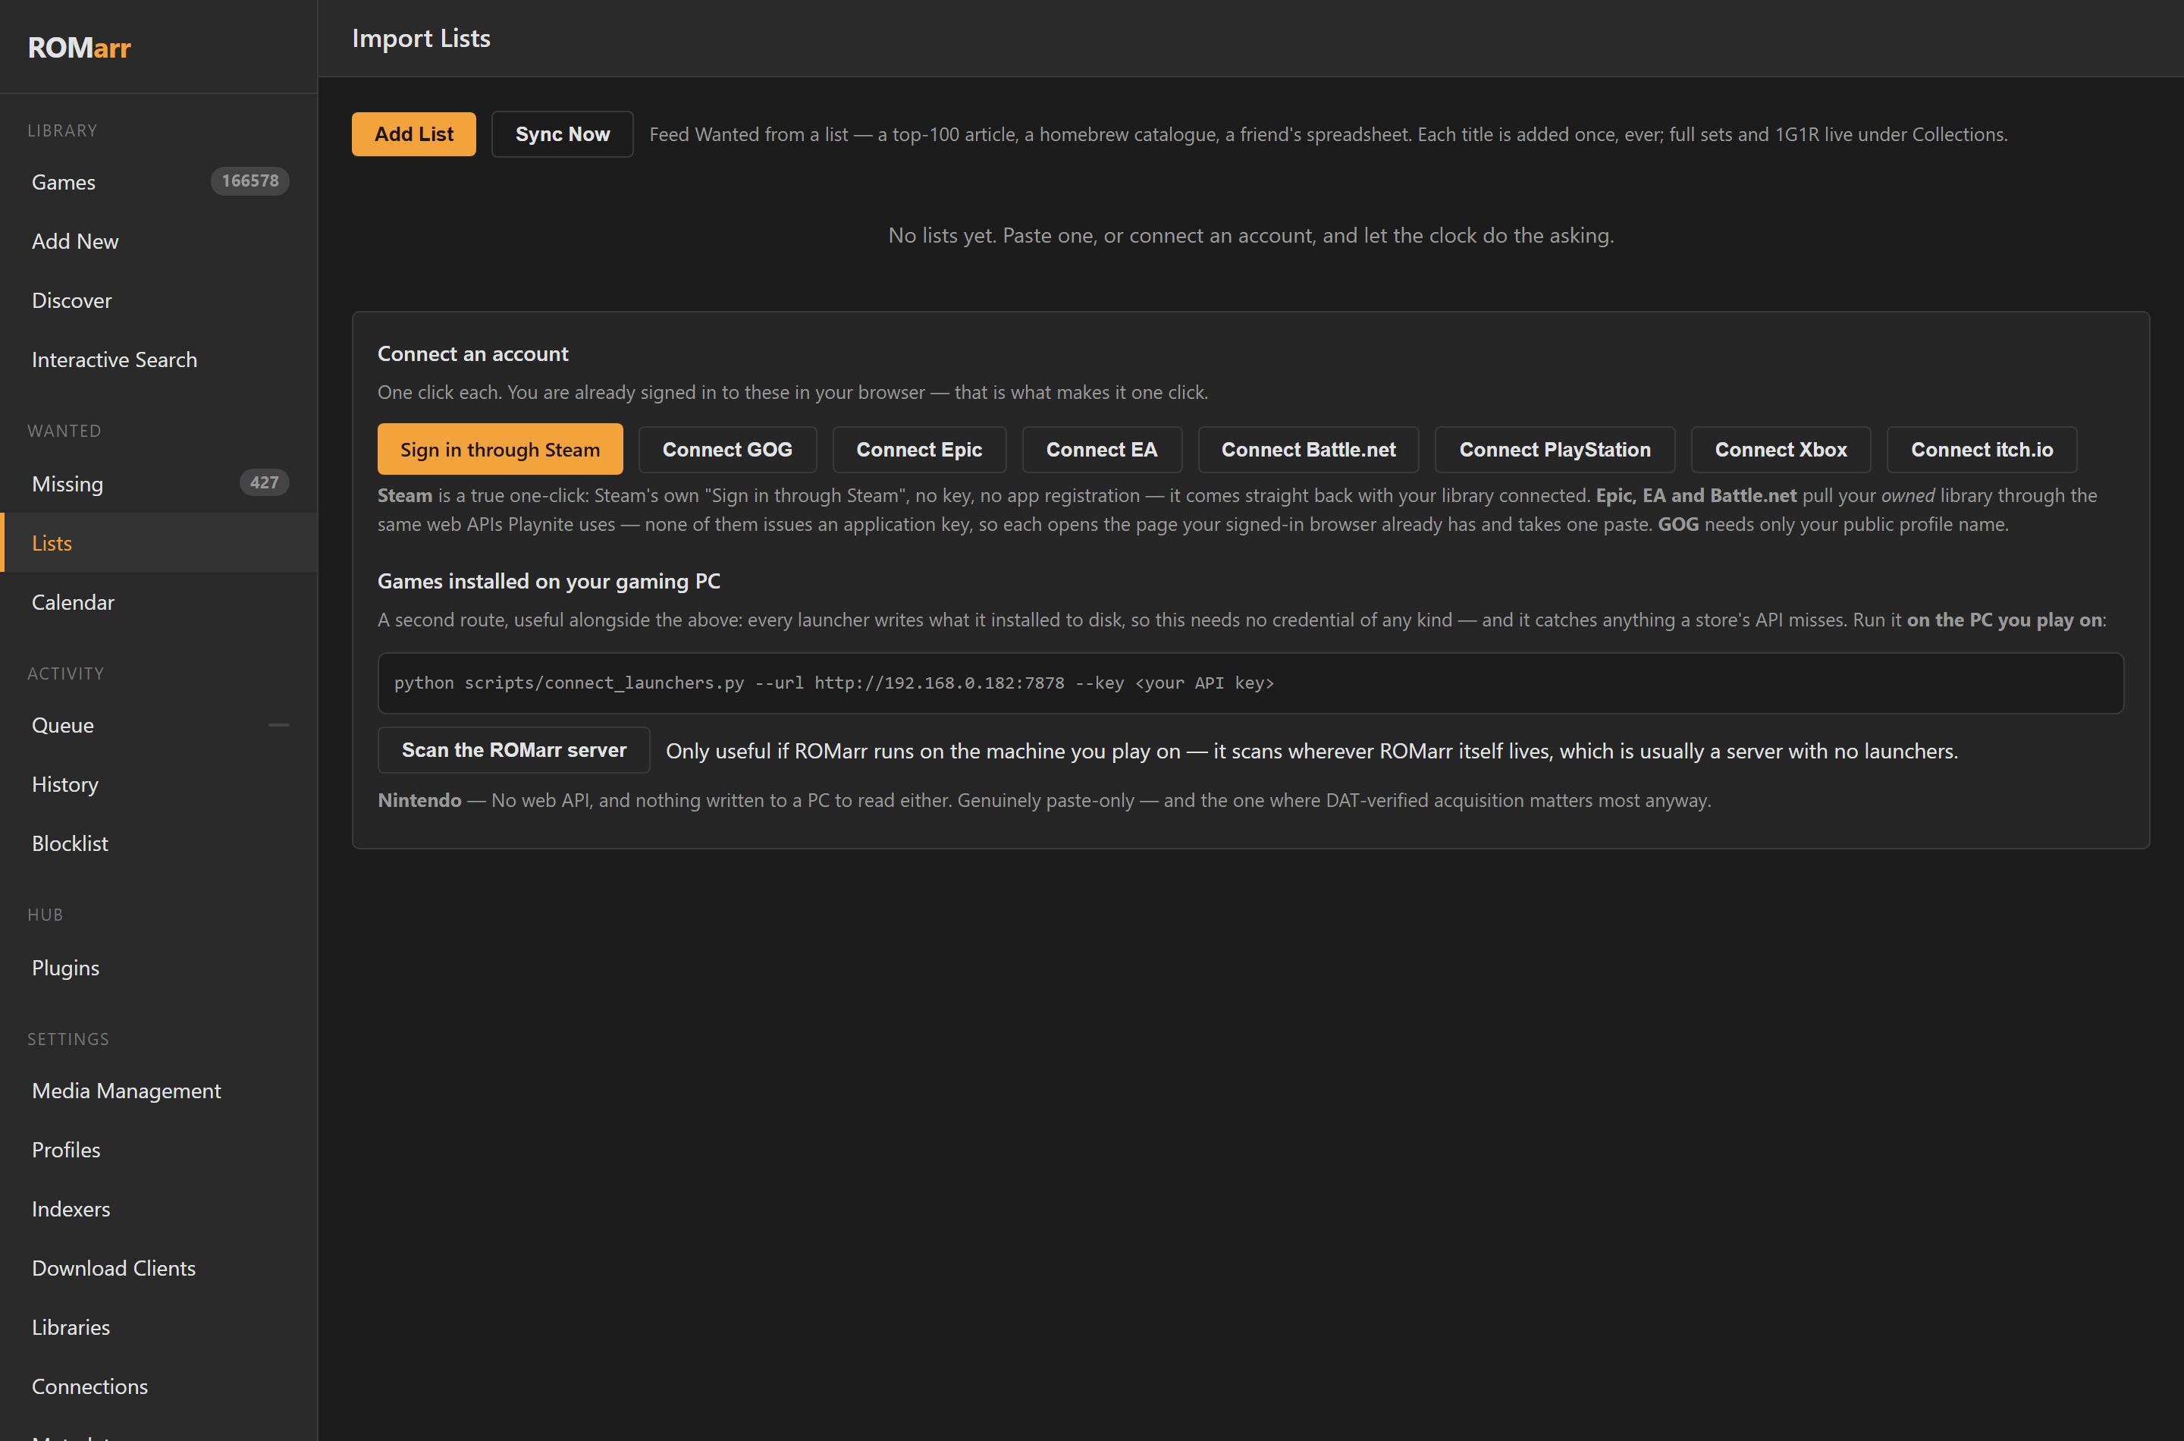Open Libraries settings
Screen dimensions: 2184x1441
click(x=158, y=1327)
